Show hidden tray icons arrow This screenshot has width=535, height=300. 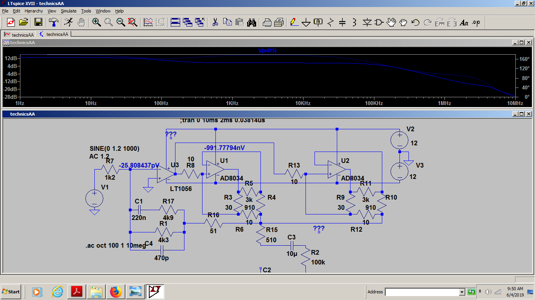point(481,292)
